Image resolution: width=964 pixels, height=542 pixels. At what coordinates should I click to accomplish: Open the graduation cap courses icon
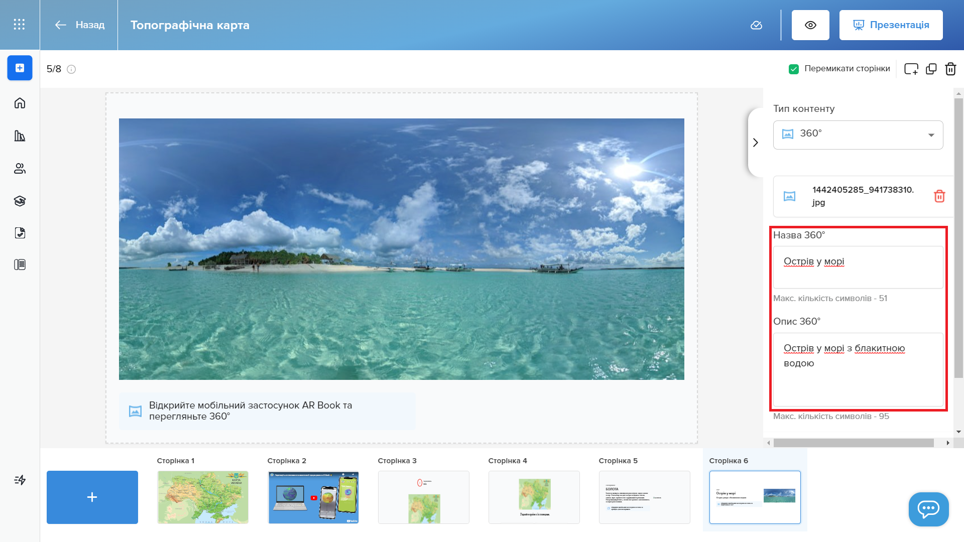click(x=20, y=201)
